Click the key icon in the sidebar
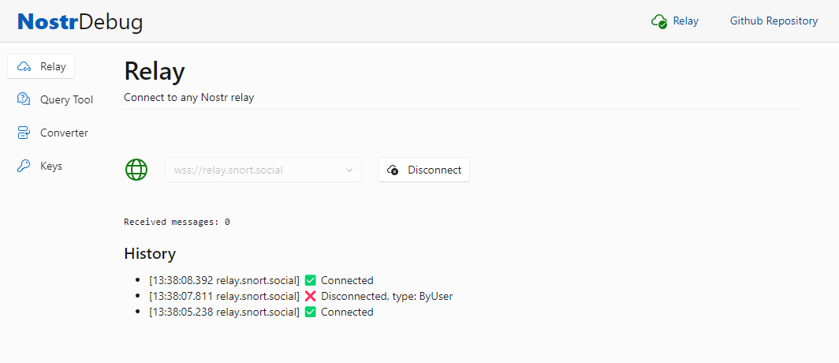The image size is (839, 363). [24, 166]
